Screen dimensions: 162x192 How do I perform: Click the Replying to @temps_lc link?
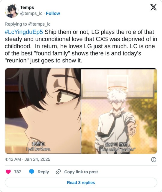click(28, 24)
